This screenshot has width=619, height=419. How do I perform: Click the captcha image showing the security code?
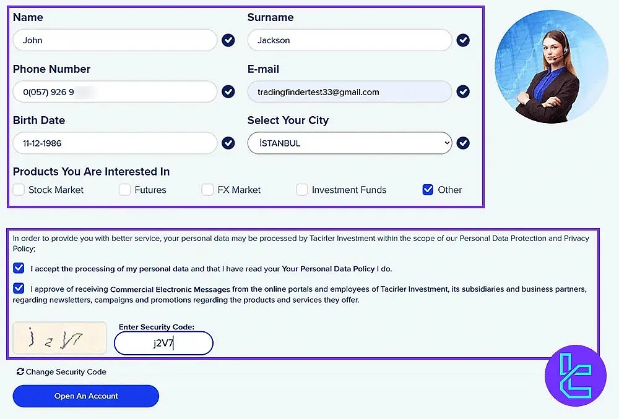[x=59, y=338]
